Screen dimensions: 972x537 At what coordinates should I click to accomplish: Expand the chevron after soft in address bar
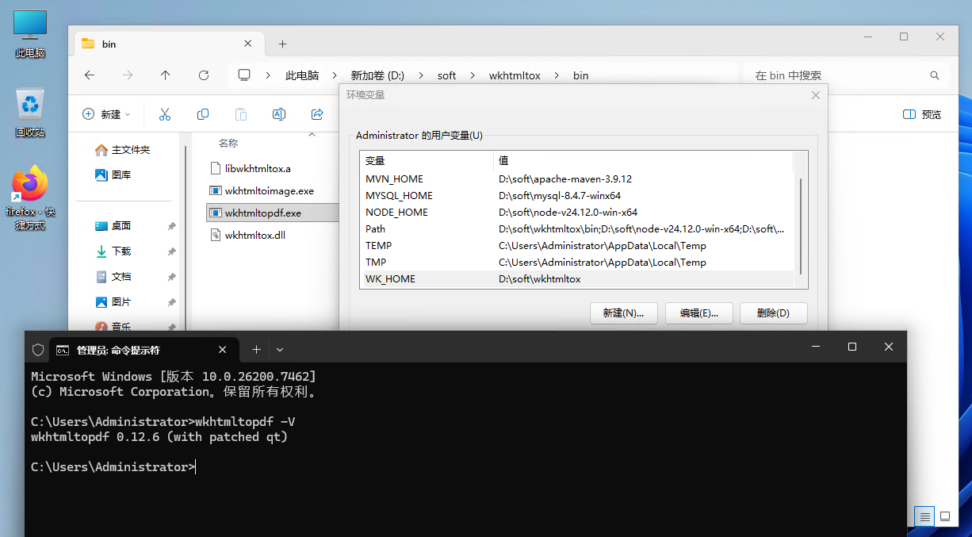point(473,75)
